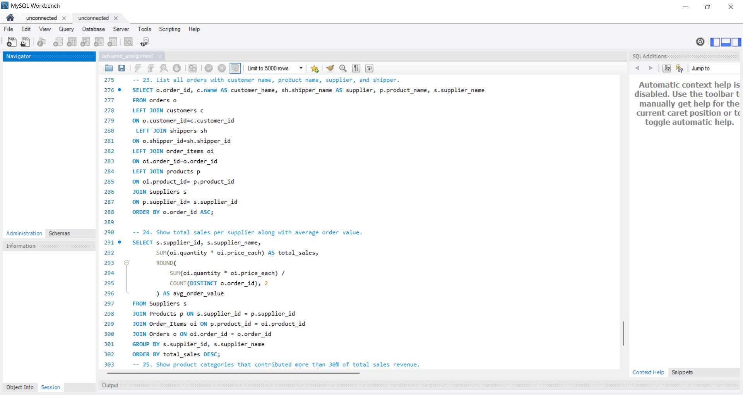Open a SQL script file icon
The image size is (743, 395).
(x=25, y=42)
